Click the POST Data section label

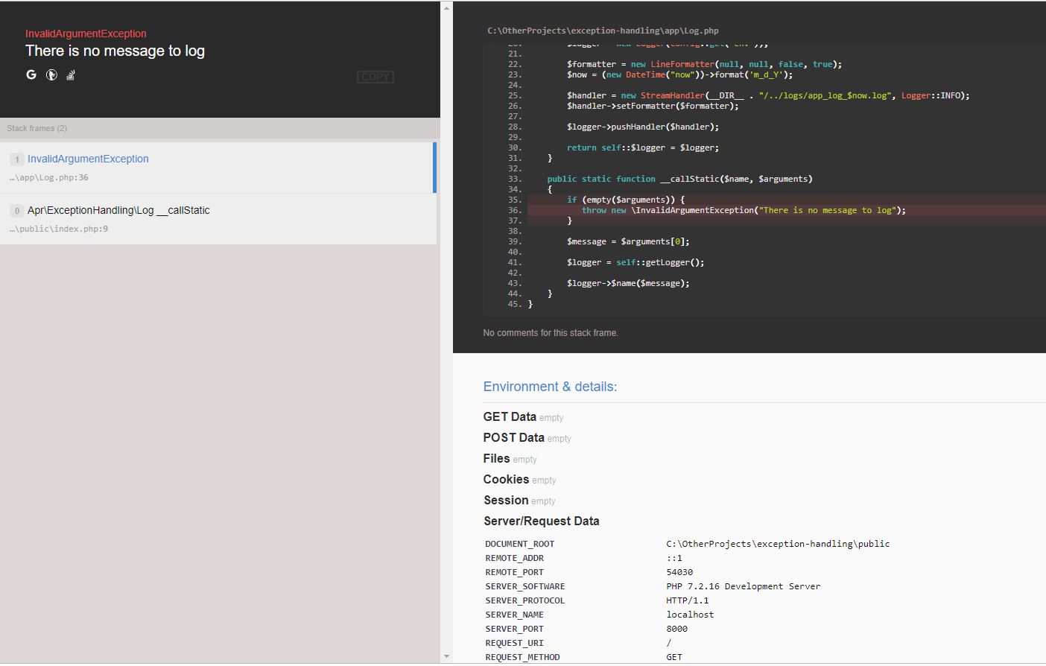[x=513, y=437]
